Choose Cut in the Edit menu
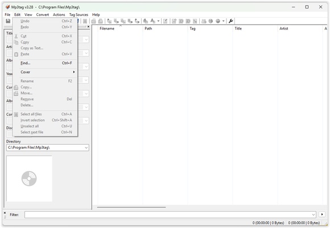330x228 pixels. [45, 36]
